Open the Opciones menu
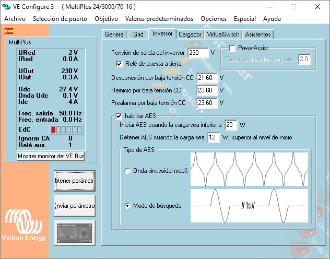Viewport: 330px width, 259px height. pyautogui.click(x=214, y=19)
